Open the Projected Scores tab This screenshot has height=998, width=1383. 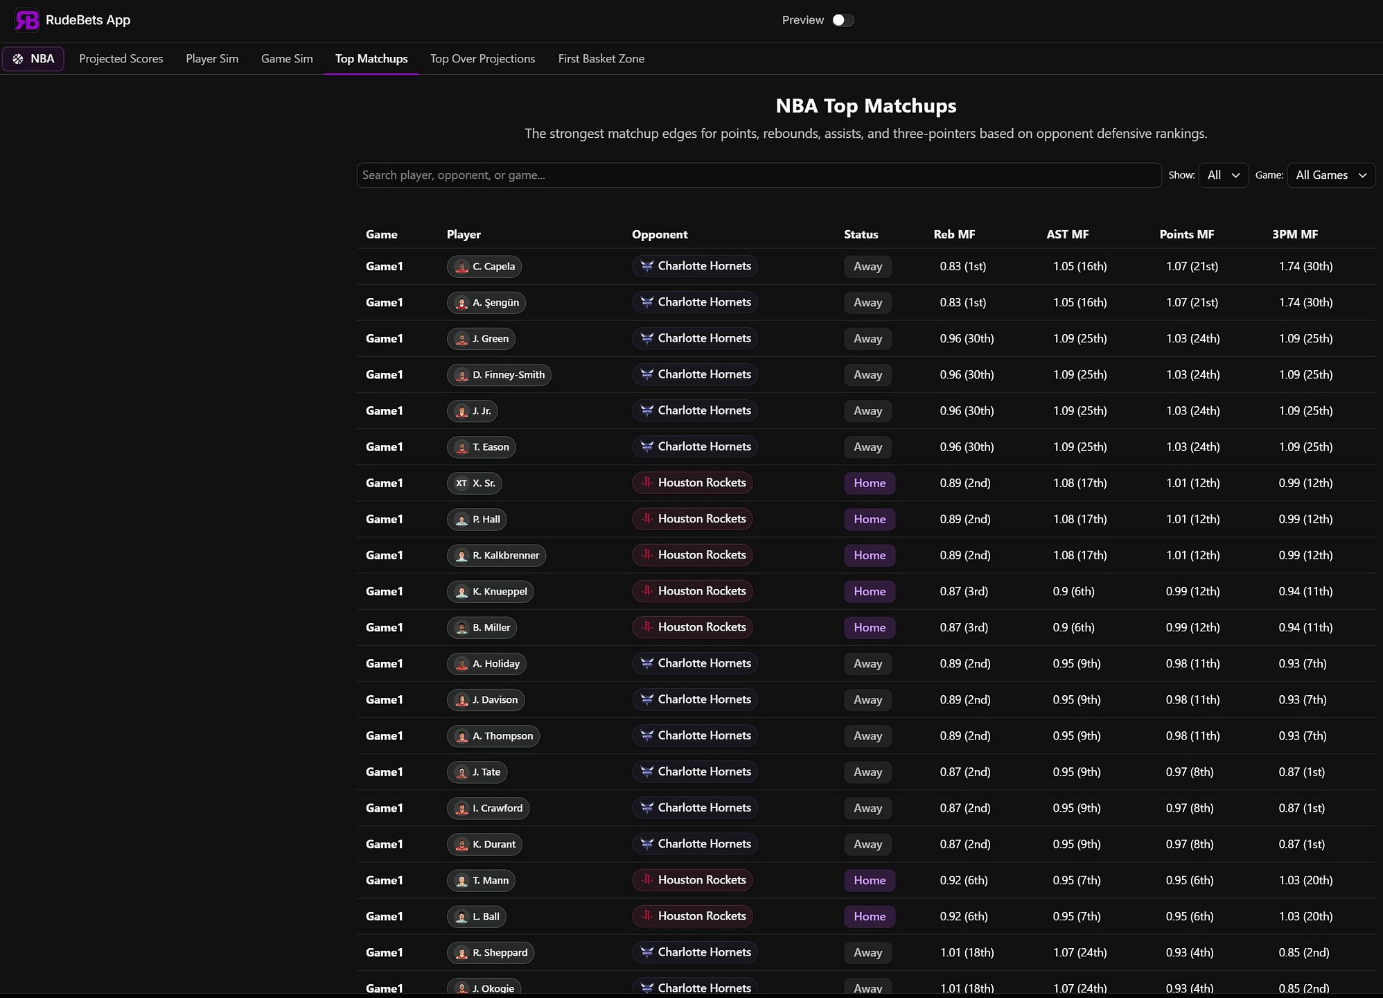tap(121, 59)
